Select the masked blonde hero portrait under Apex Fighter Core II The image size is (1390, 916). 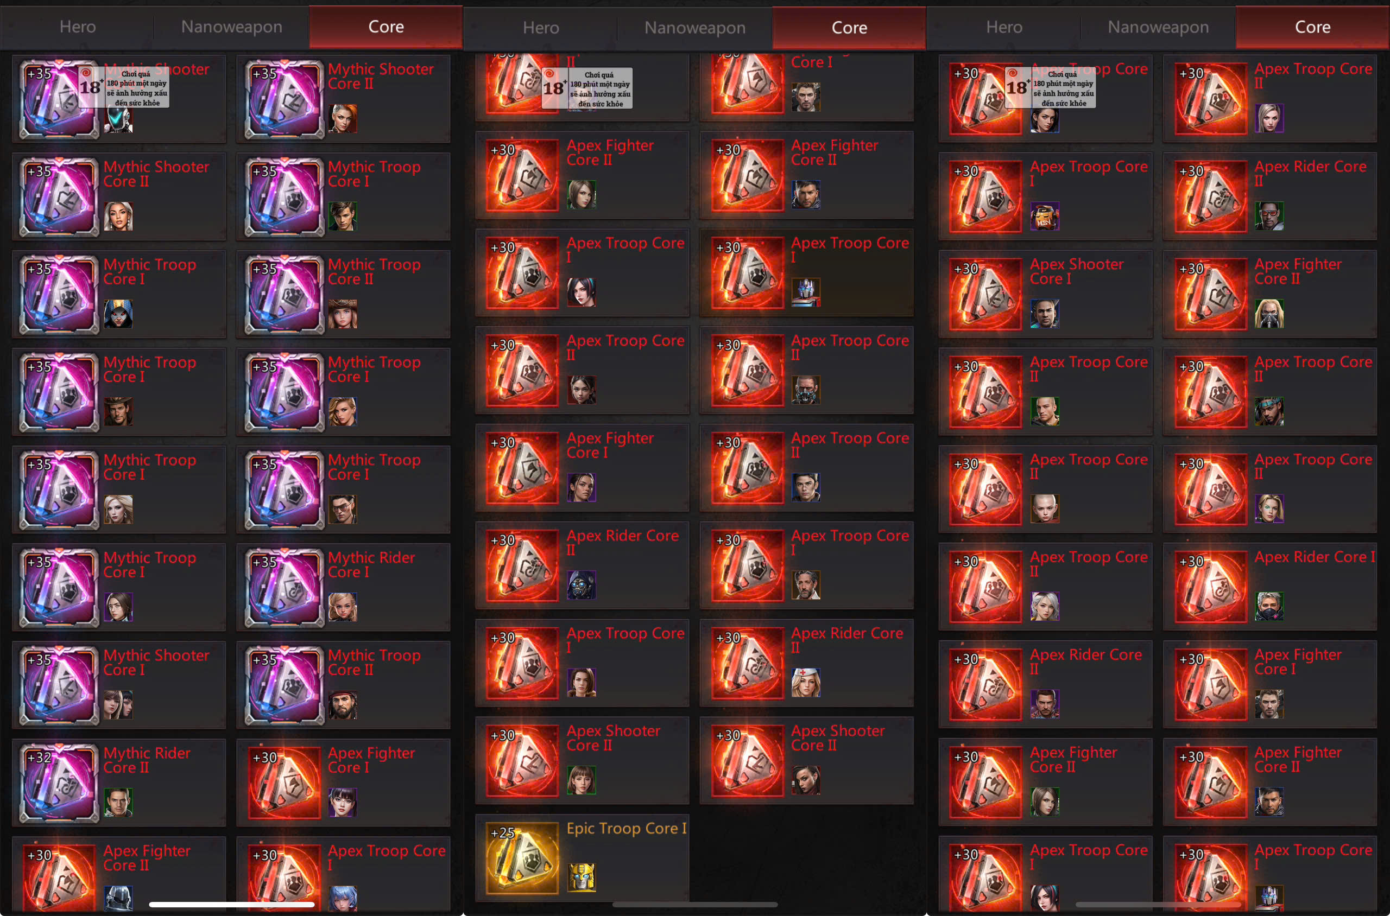click(x=1269, y=314)
